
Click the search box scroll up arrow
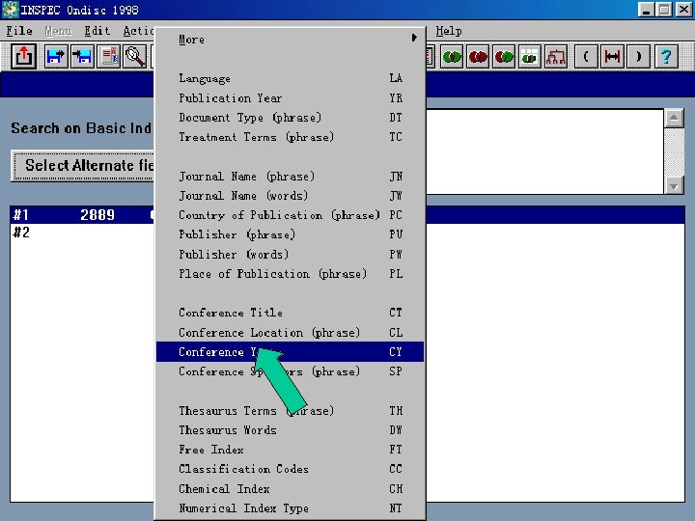point(674,118)
